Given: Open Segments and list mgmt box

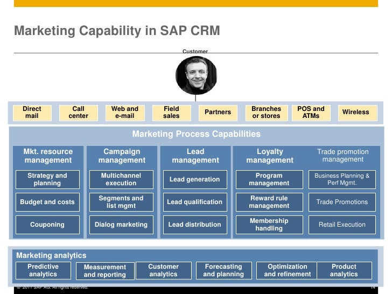Looking at the screenshot, I should click(x=121, y=202).
